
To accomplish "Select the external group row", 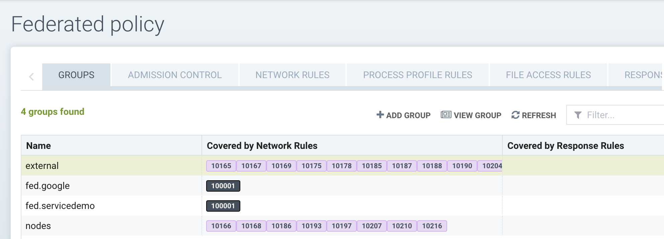I will pos(42,166).
